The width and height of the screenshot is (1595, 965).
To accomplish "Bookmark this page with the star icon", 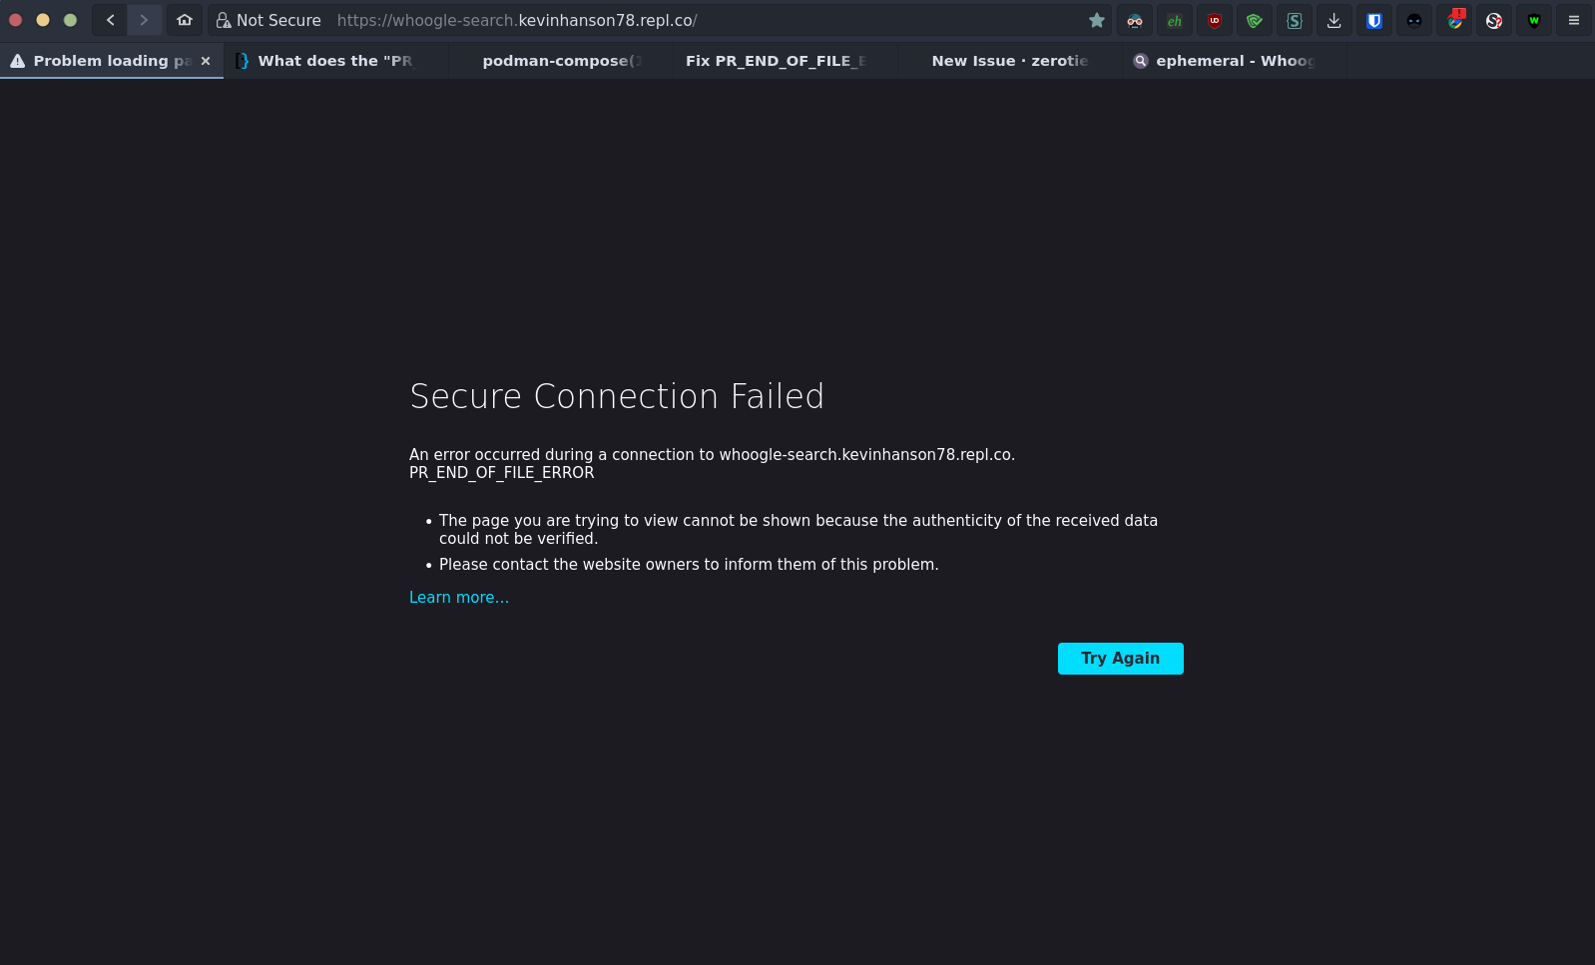I will 1096,20.
